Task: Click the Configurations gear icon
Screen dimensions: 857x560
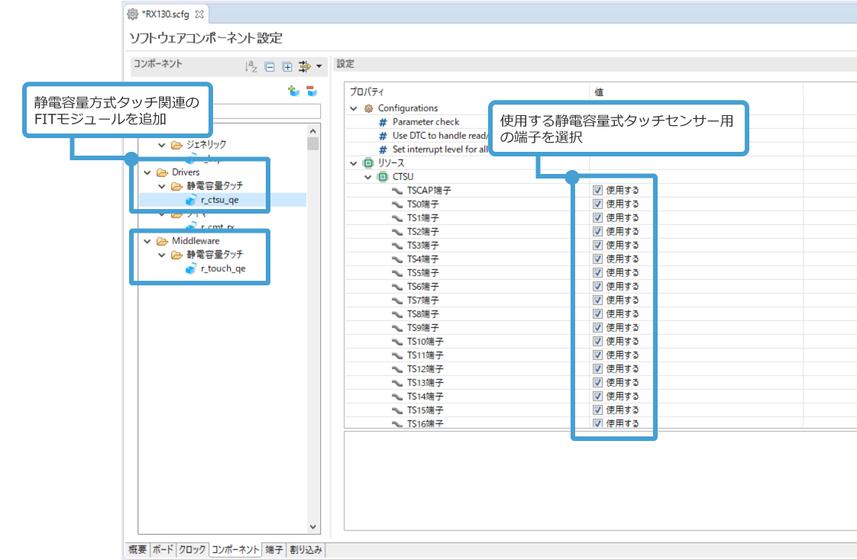Action: tap(369, 108)
